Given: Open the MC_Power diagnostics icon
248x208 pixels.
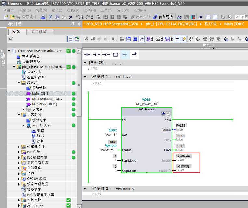Looking at the screenshot, I should 168,113.
